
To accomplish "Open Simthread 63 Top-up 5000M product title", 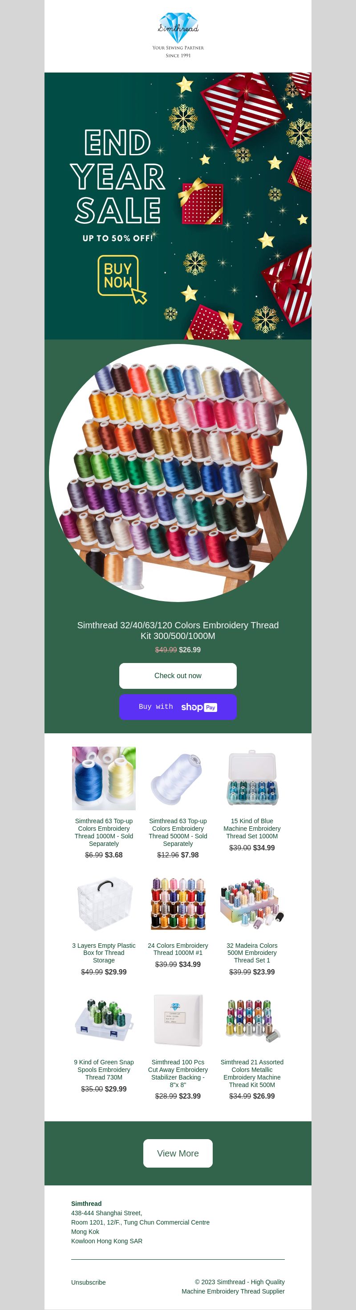I will tap(178, 832).
